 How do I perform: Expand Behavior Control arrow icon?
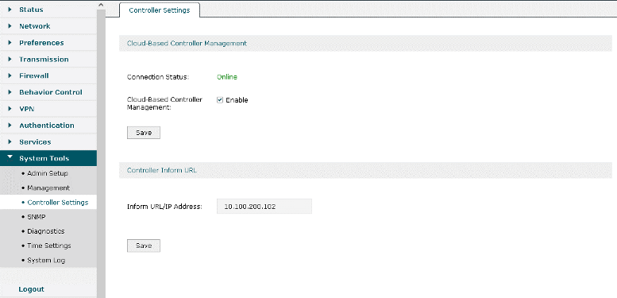point(10,92)
